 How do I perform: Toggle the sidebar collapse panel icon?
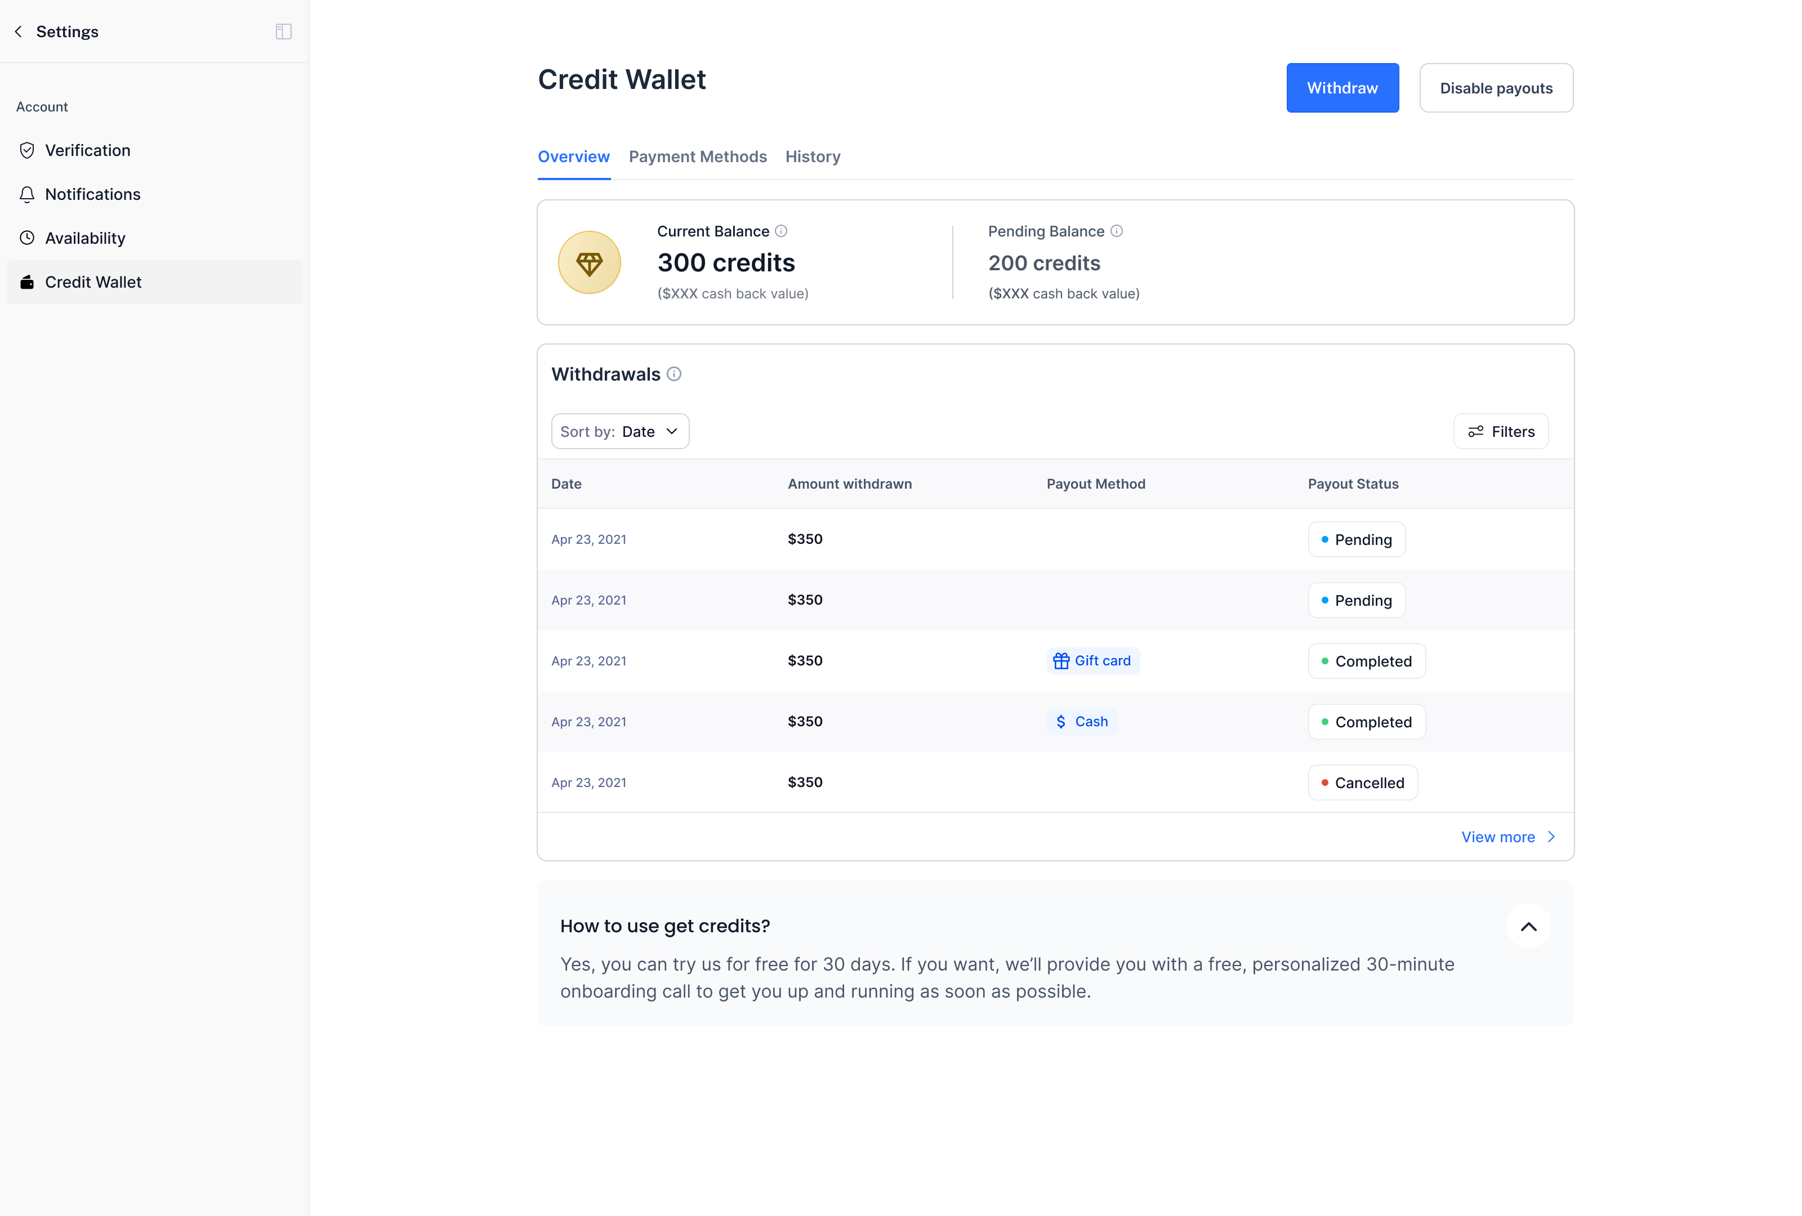click(x=284, y=32)
